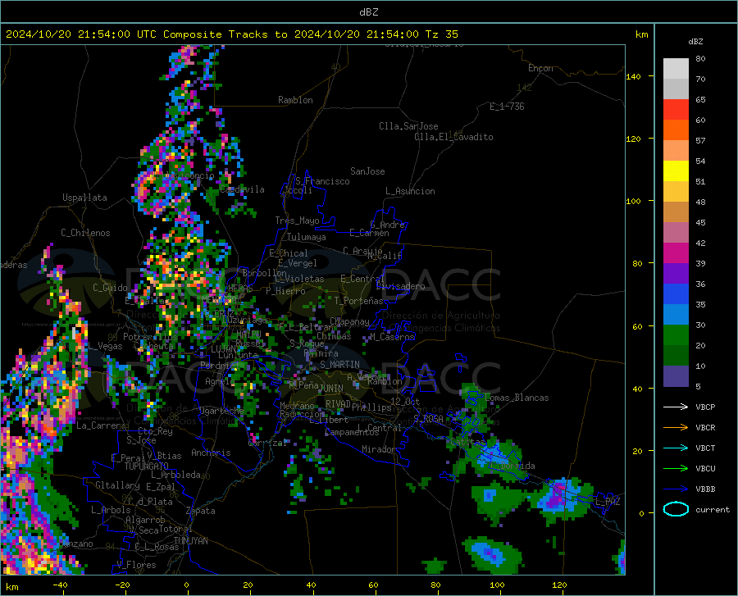Click the timestamp header text line
Viewport: 738px width, 596px height.
(x=231, y=34)
